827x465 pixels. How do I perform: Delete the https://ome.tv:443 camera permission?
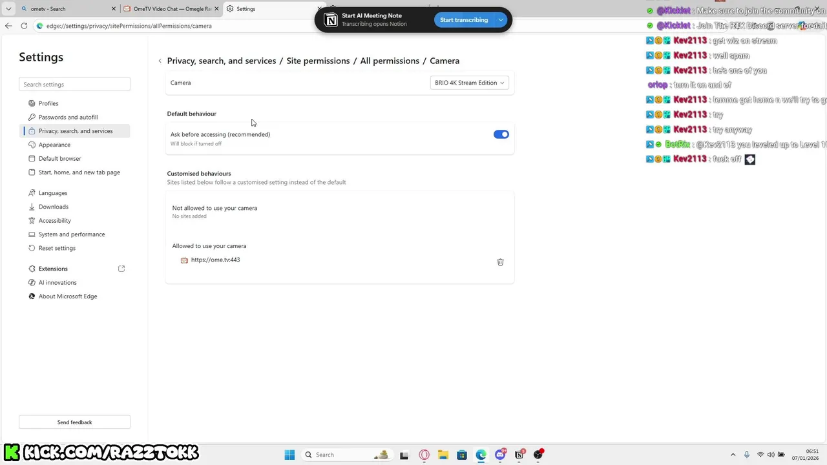[x=500, y=262]
